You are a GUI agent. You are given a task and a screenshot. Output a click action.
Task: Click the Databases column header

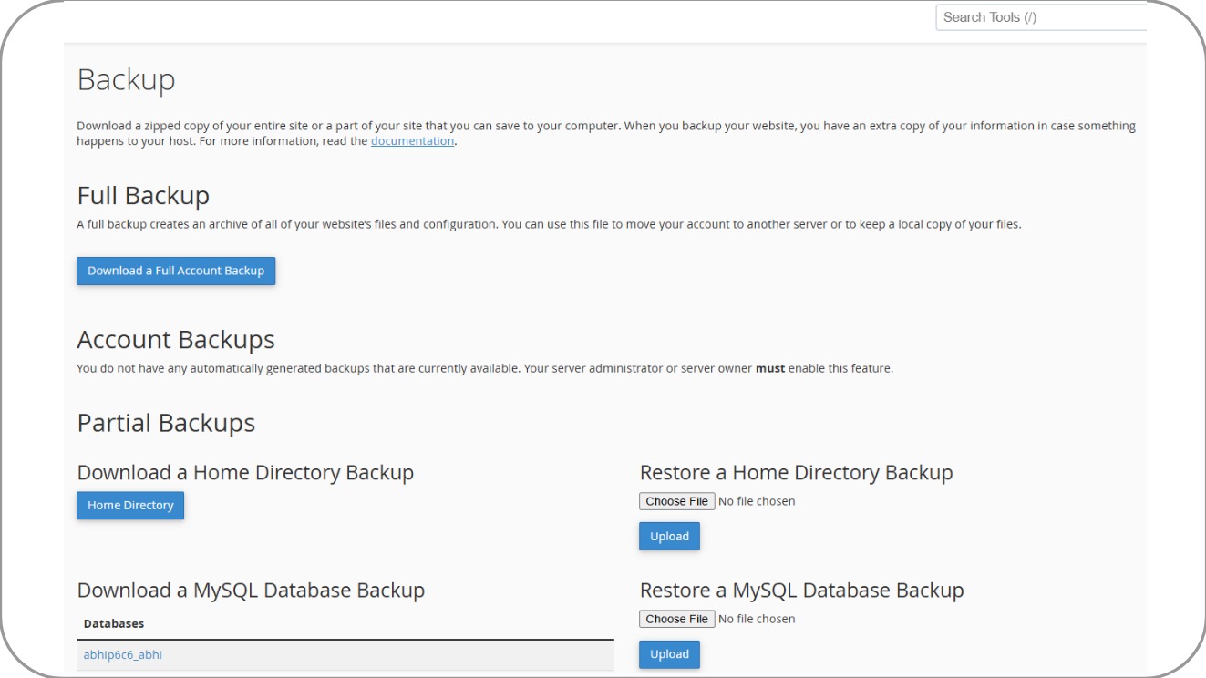tap(114, 623)
